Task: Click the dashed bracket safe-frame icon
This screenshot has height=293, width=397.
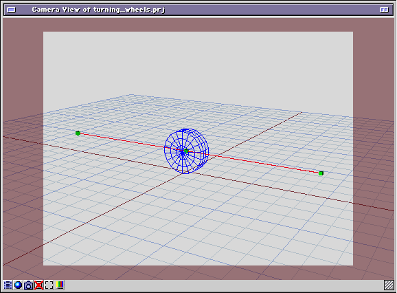Action: [x=49, y=285]
